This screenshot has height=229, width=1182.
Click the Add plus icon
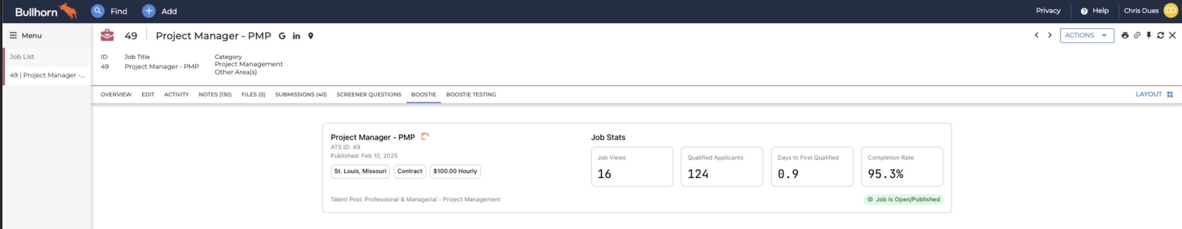[149, 11]
